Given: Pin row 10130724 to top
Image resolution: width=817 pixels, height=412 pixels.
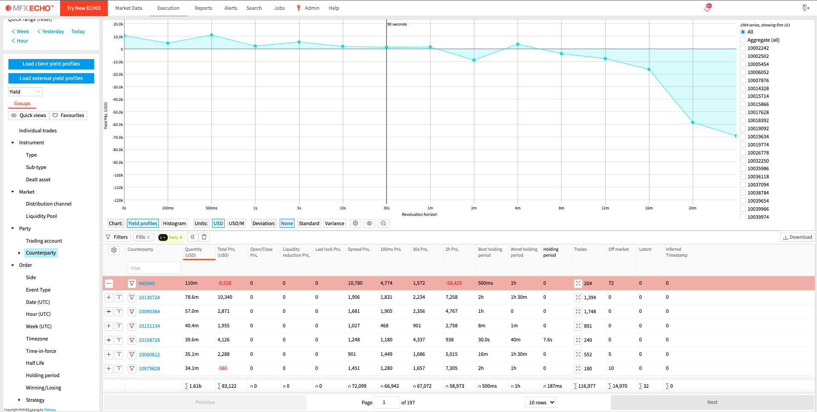Looking at the screenshot, I should click(119, 298).
